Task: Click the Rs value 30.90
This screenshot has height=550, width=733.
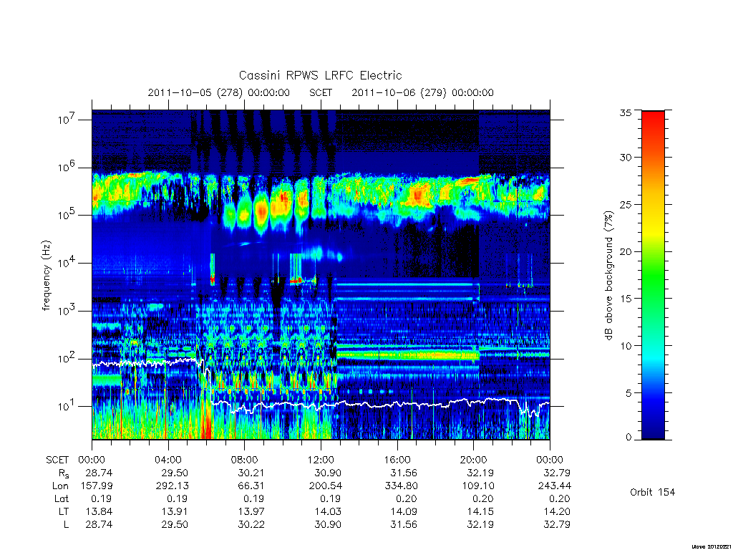Action: pos(328,473)
